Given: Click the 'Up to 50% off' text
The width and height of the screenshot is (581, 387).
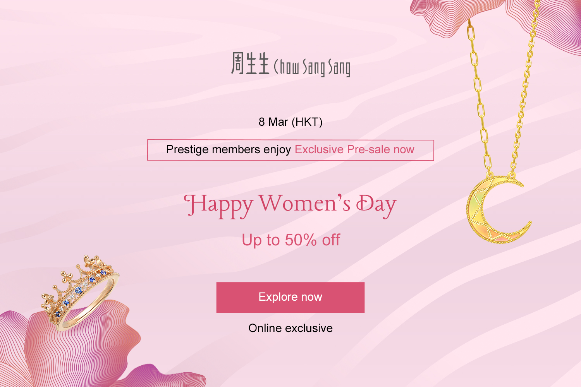Looking at the screenshot, I should tap(290, 240).
